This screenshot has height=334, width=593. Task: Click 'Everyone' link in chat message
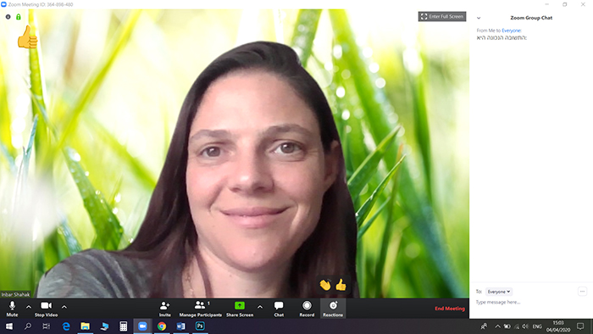point(512,31)
